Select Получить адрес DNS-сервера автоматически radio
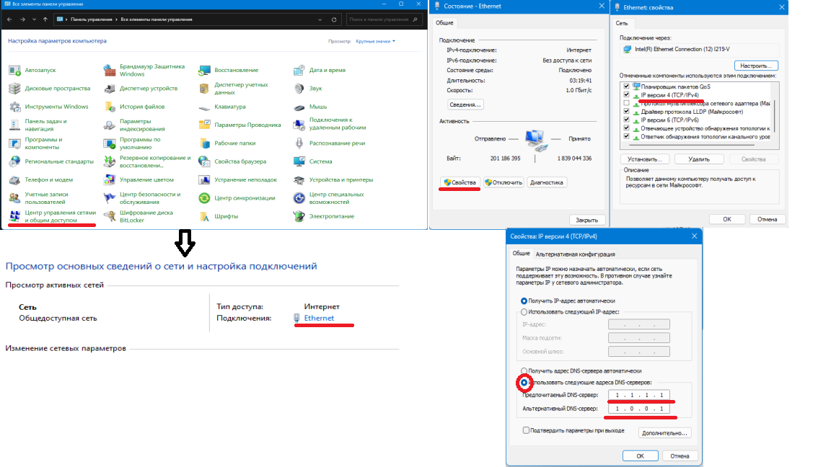Viewport: 831px width, 467px height. (524, 370)
